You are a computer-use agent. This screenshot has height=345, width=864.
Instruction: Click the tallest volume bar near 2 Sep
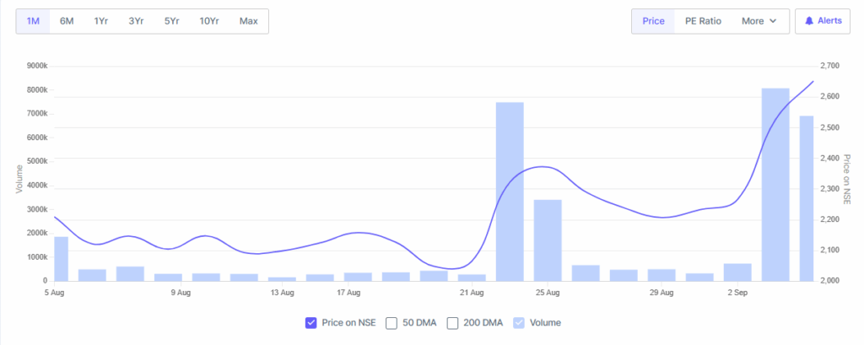tap(775, 184)
